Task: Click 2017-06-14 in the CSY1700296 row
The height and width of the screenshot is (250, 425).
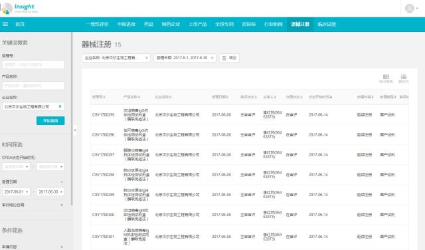Action: click(318, 134)
